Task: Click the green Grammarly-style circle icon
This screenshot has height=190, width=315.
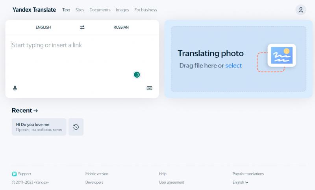Action: (137, 75)
